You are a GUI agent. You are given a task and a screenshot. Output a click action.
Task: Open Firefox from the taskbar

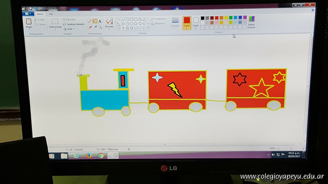[89, 156]
